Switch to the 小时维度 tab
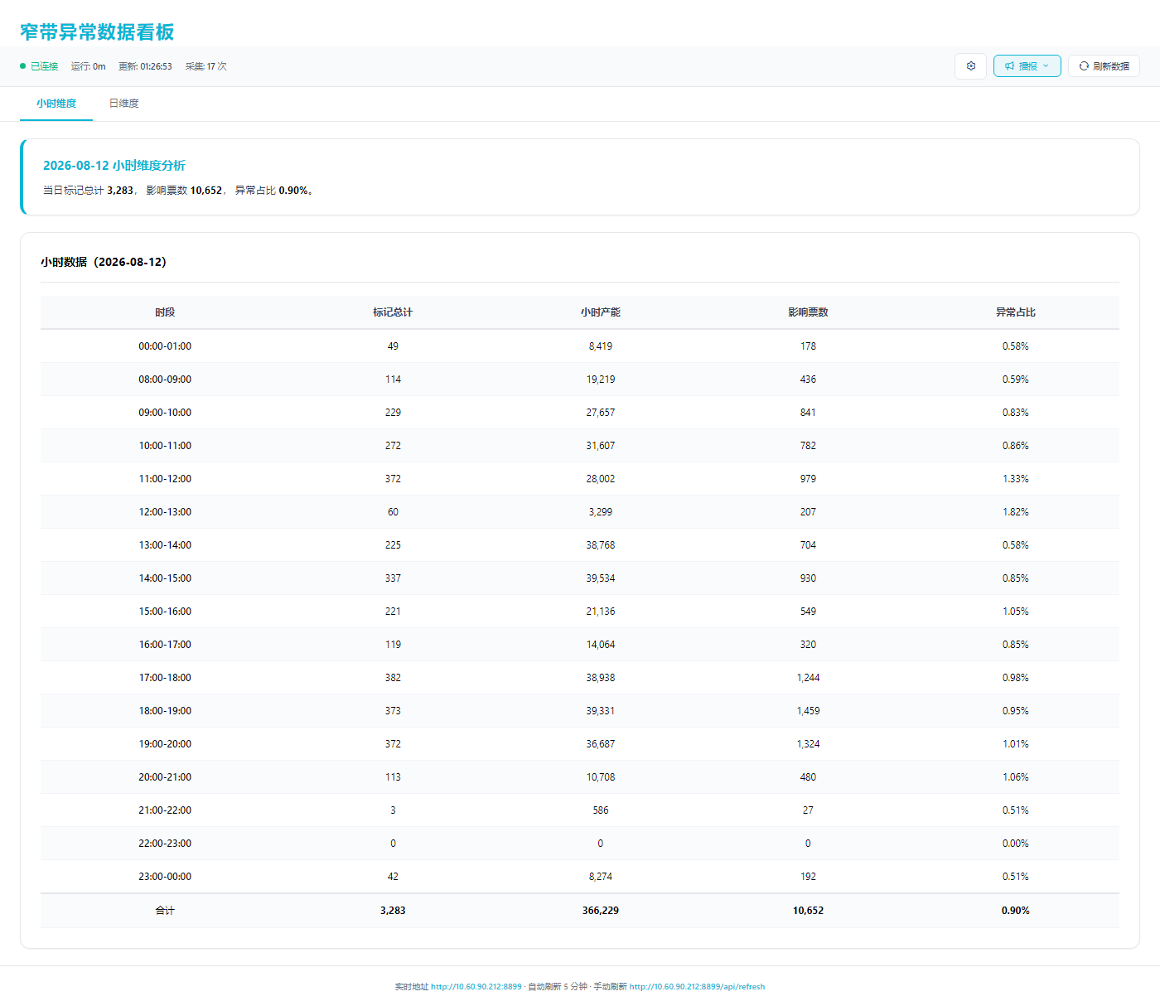 click(x=56, y=104)
